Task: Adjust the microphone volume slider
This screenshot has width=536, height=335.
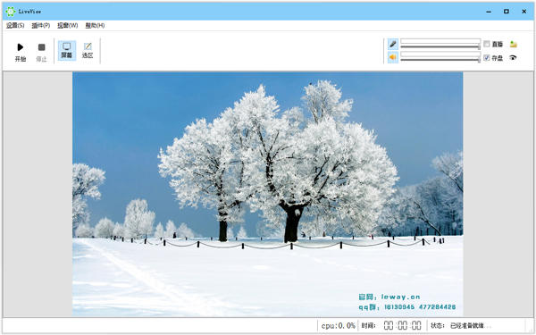Action: (x=440, y=46)
